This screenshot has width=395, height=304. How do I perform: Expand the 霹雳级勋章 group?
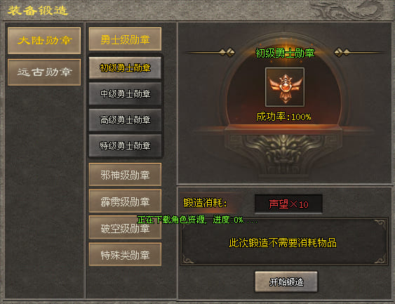click(x=125, y=201)
